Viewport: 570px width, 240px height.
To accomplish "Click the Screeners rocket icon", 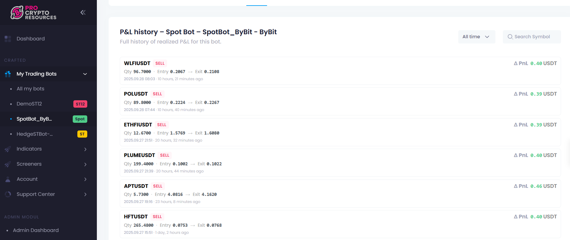I will point(8,164).
